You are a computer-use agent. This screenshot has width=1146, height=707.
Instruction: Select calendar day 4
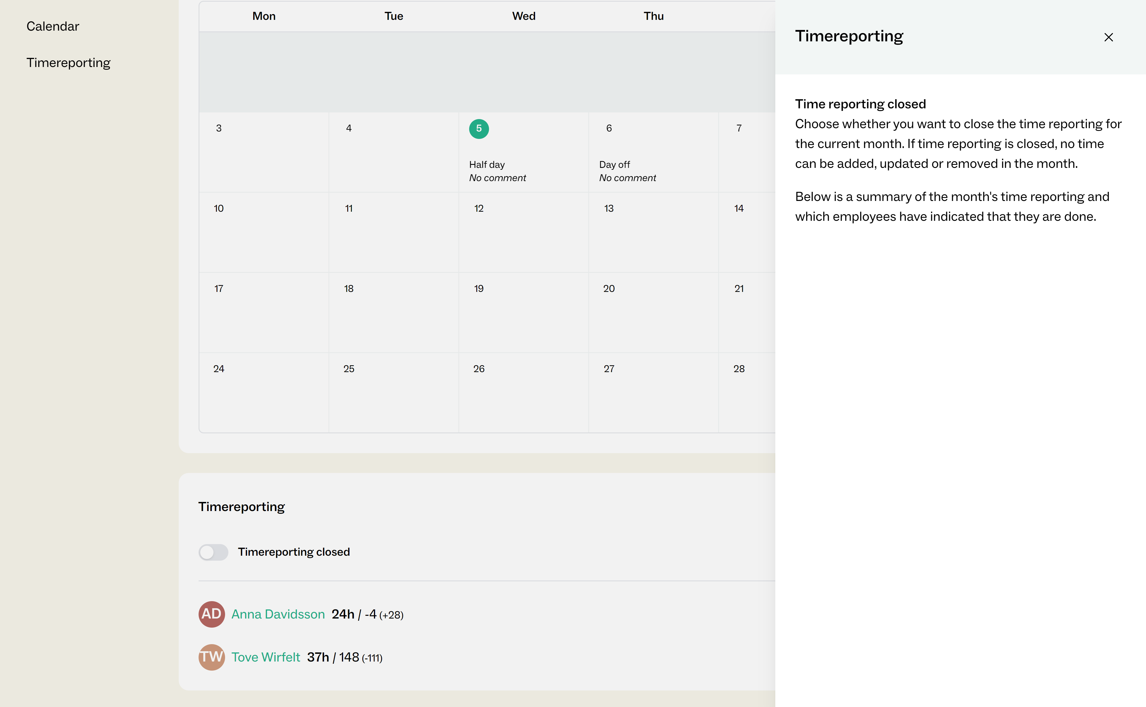click(348, 129)
